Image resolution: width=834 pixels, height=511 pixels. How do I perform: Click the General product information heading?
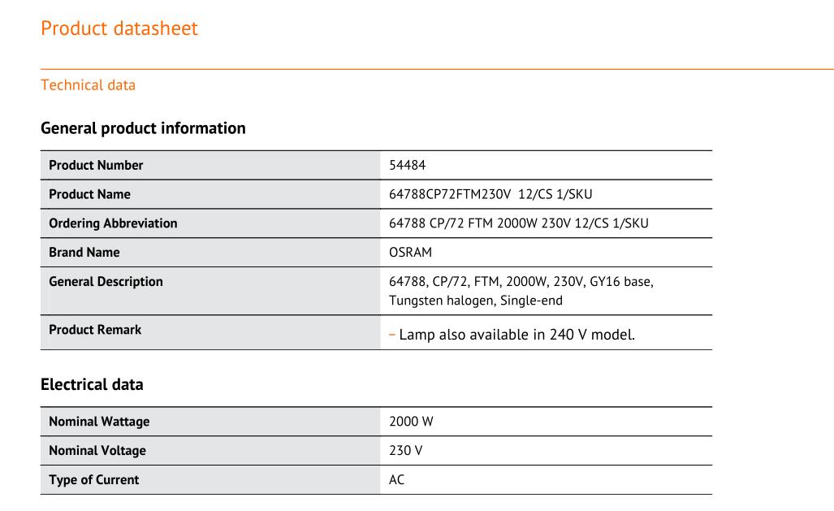pos(143,128)
